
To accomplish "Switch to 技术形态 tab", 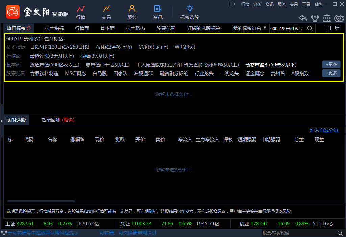I will pos(135,28).
